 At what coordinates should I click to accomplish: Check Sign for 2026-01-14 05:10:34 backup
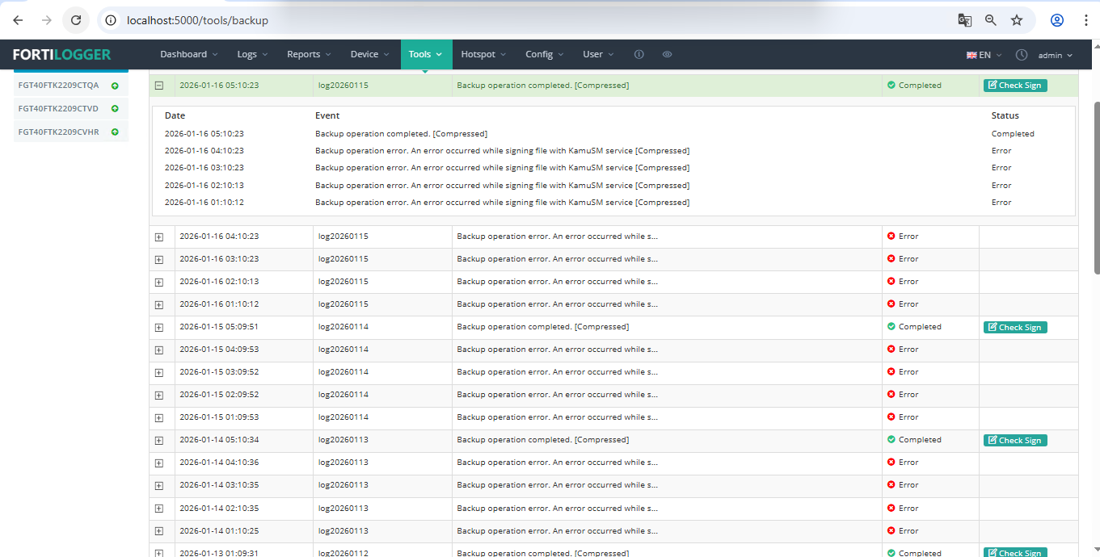(1015, 441)
